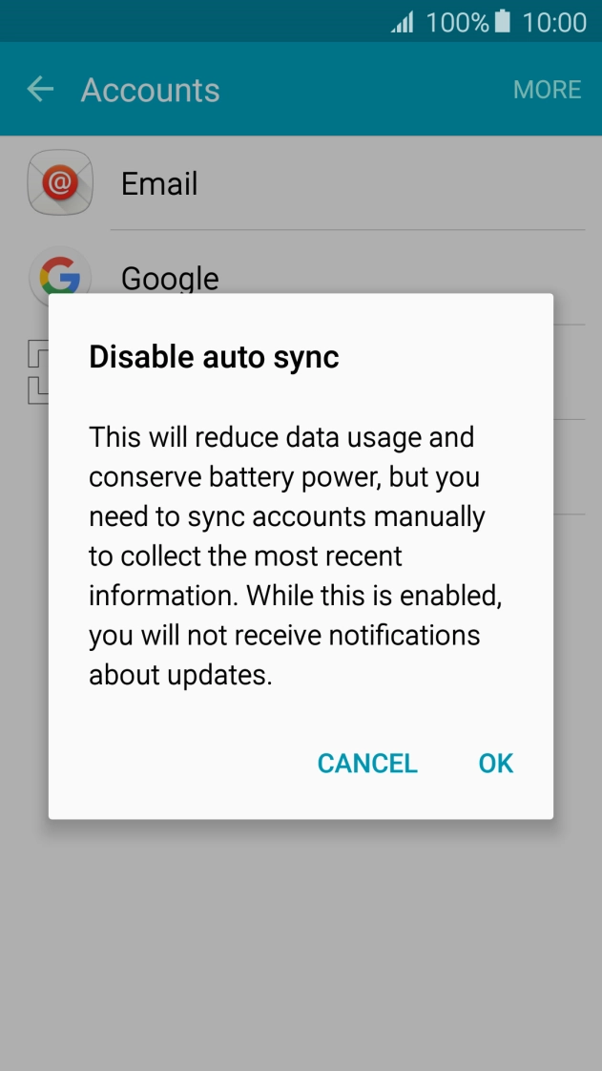
Task: Tap the back arrow in the header
Action: coord(40,90)
